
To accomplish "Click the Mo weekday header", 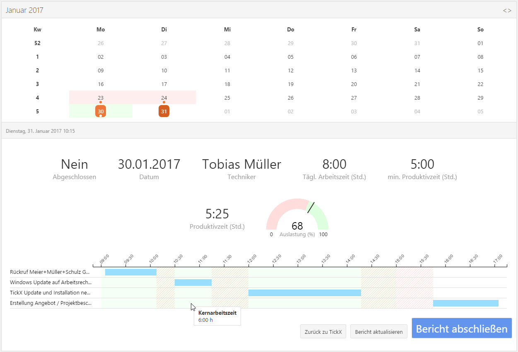I will pyautogui.click(x=101, y=29).
